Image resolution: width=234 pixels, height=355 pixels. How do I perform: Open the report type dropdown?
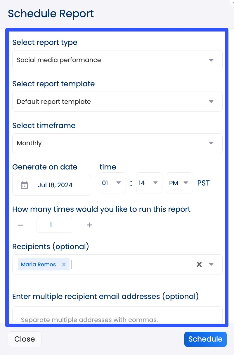pos(211,60)
